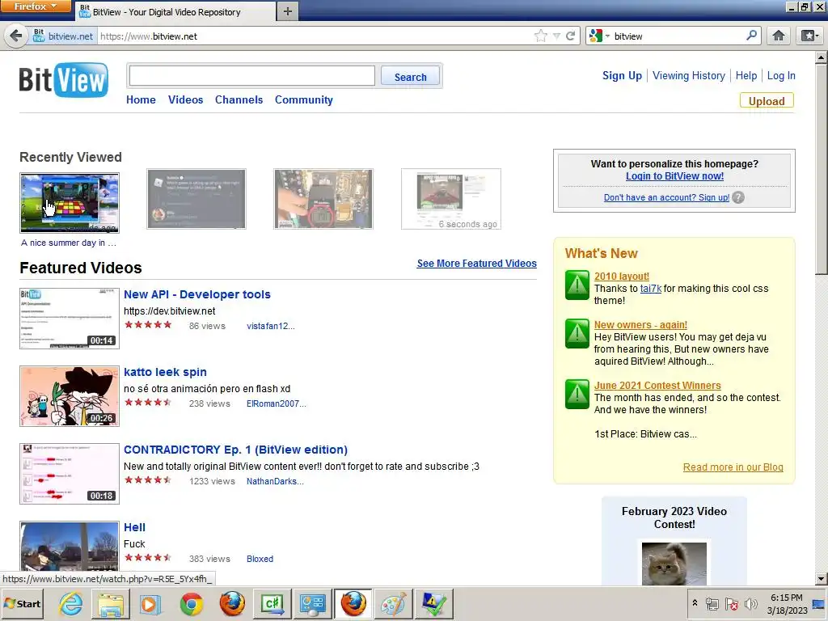Viewport: 828px width, 621px height.
Task: Click 'A nice summer day in ...' title link
Action: click(69, 243)
